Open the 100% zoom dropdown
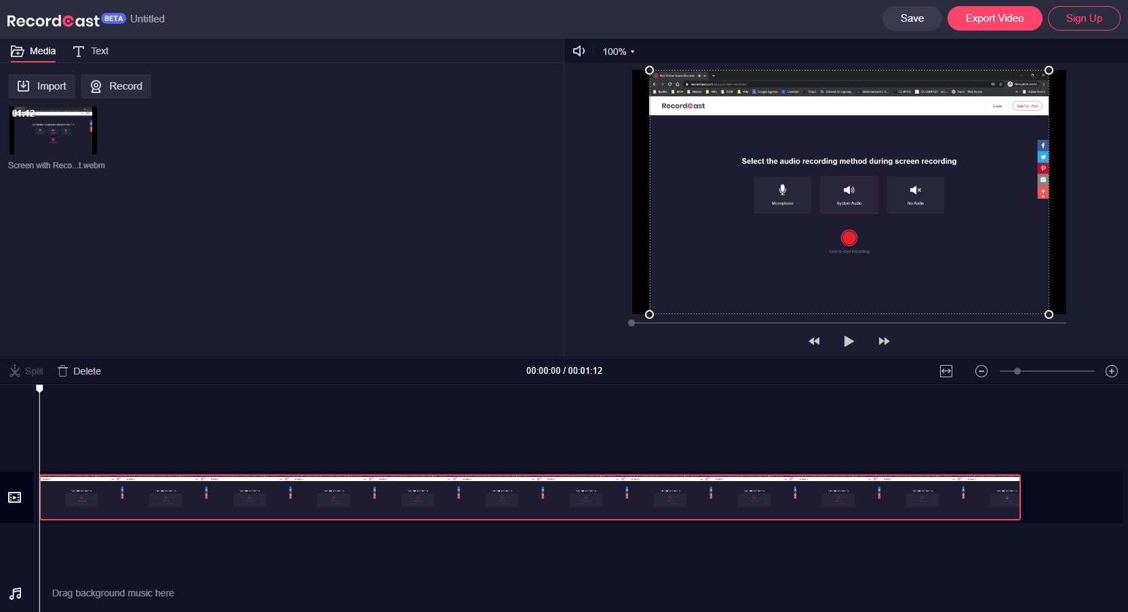 point(618,52)
